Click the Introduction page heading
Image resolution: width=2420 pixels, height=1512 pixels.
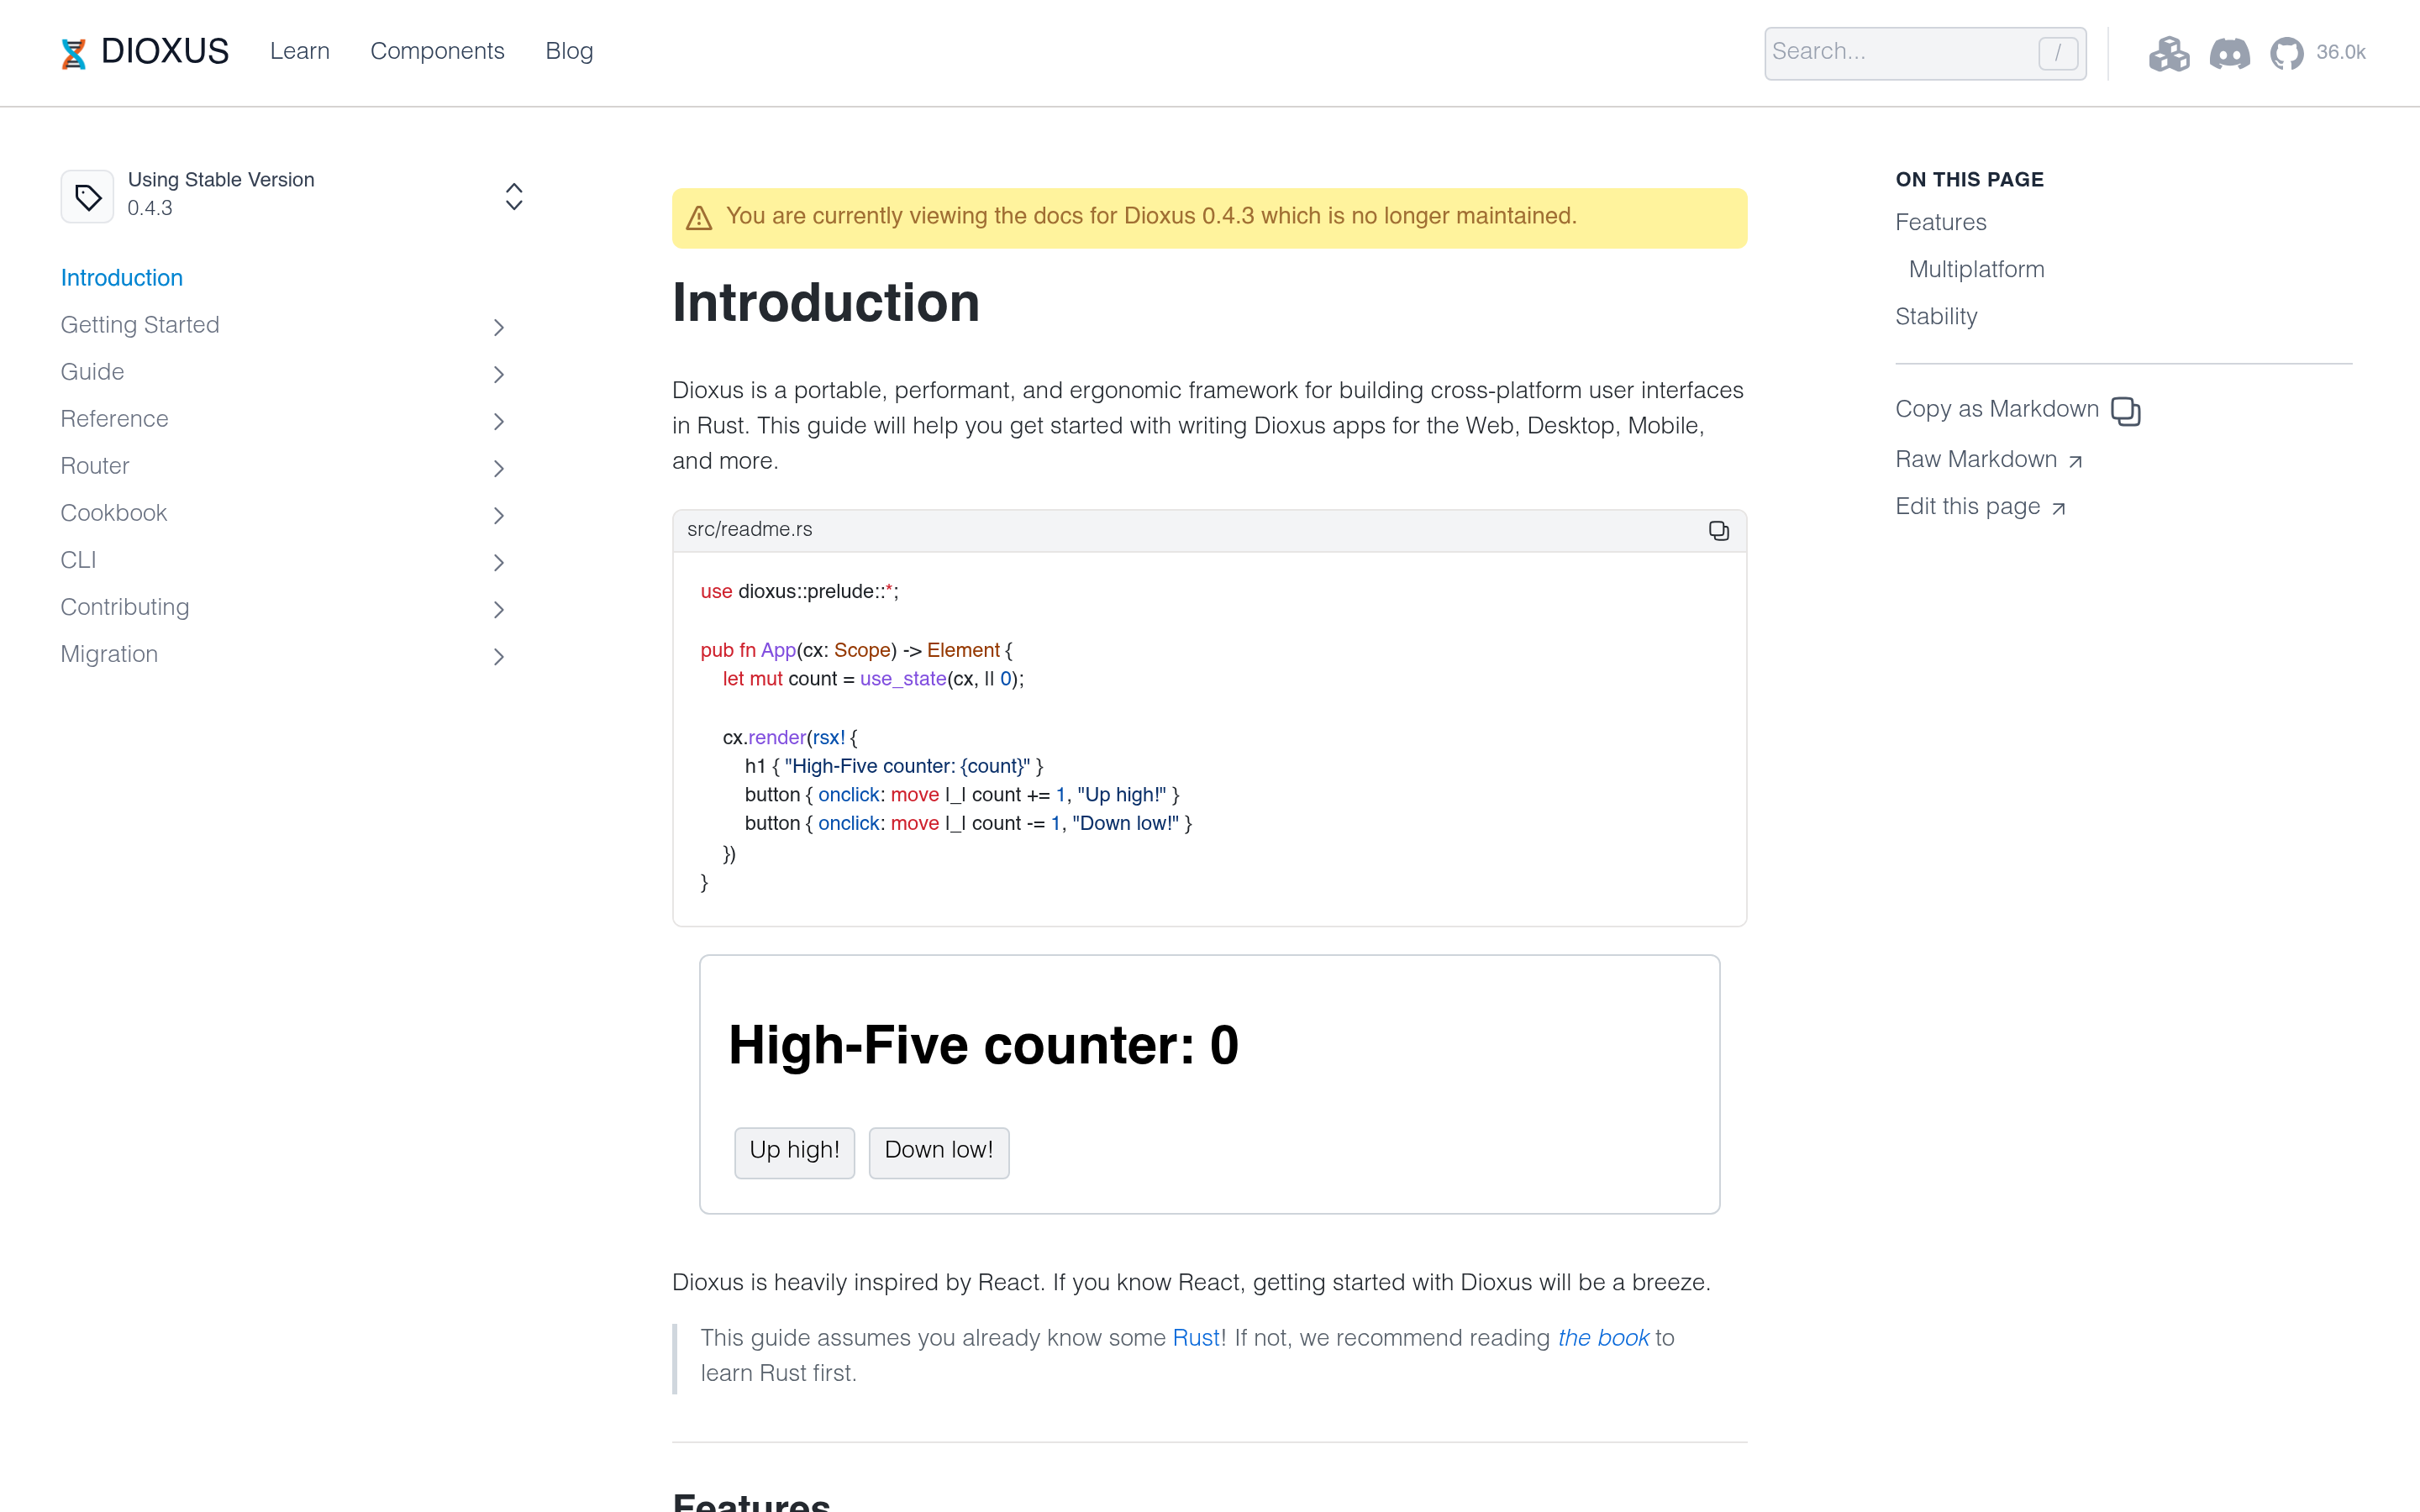point(826,303)
